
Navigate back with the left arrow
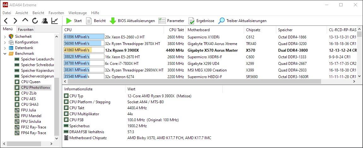(x=6, y=21)
